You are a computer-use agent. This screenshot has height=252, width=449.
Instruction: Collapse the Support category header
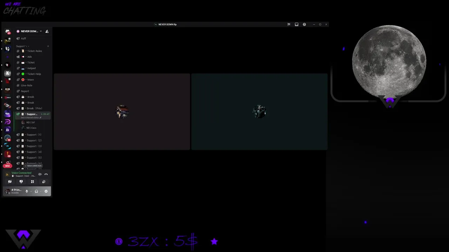22,46
